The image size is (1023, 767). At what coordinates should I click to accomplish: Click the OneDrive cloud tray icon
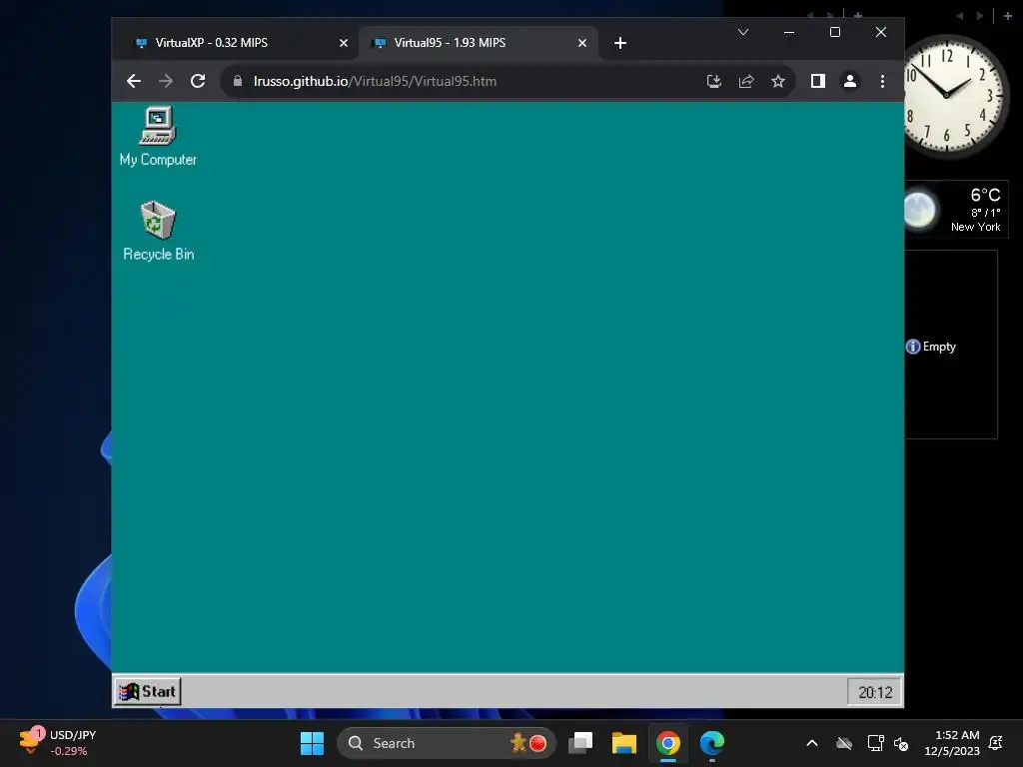click(x=844, y=743)
